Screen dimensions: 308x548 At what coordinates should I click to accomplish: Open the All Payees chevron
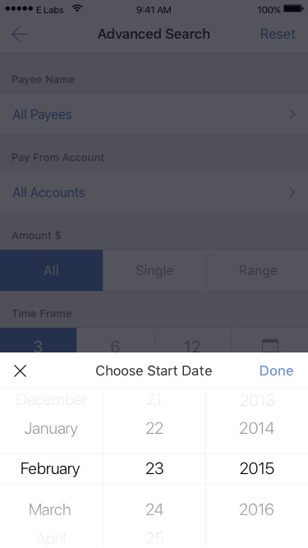pos(292,114)
